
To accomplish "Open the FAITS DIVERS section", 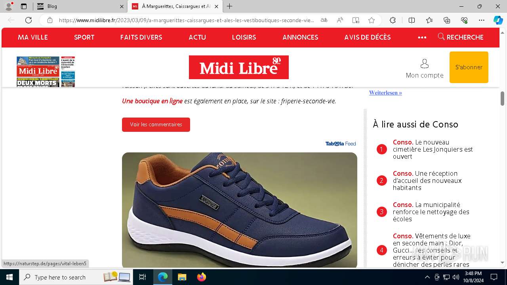I will coord(141,37).
